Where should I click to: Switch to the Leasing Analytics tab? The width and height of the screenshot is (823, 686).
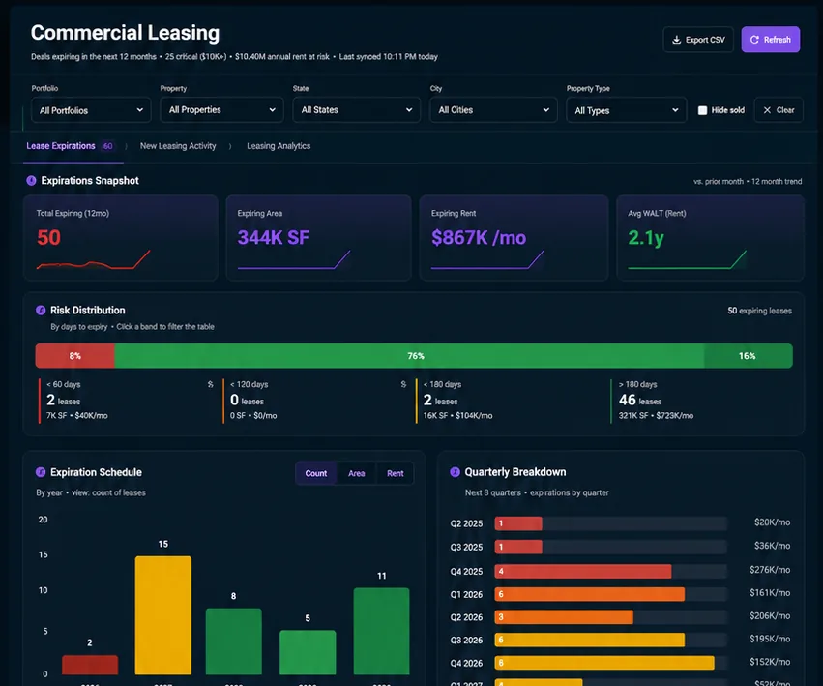[x=279, y=146]
